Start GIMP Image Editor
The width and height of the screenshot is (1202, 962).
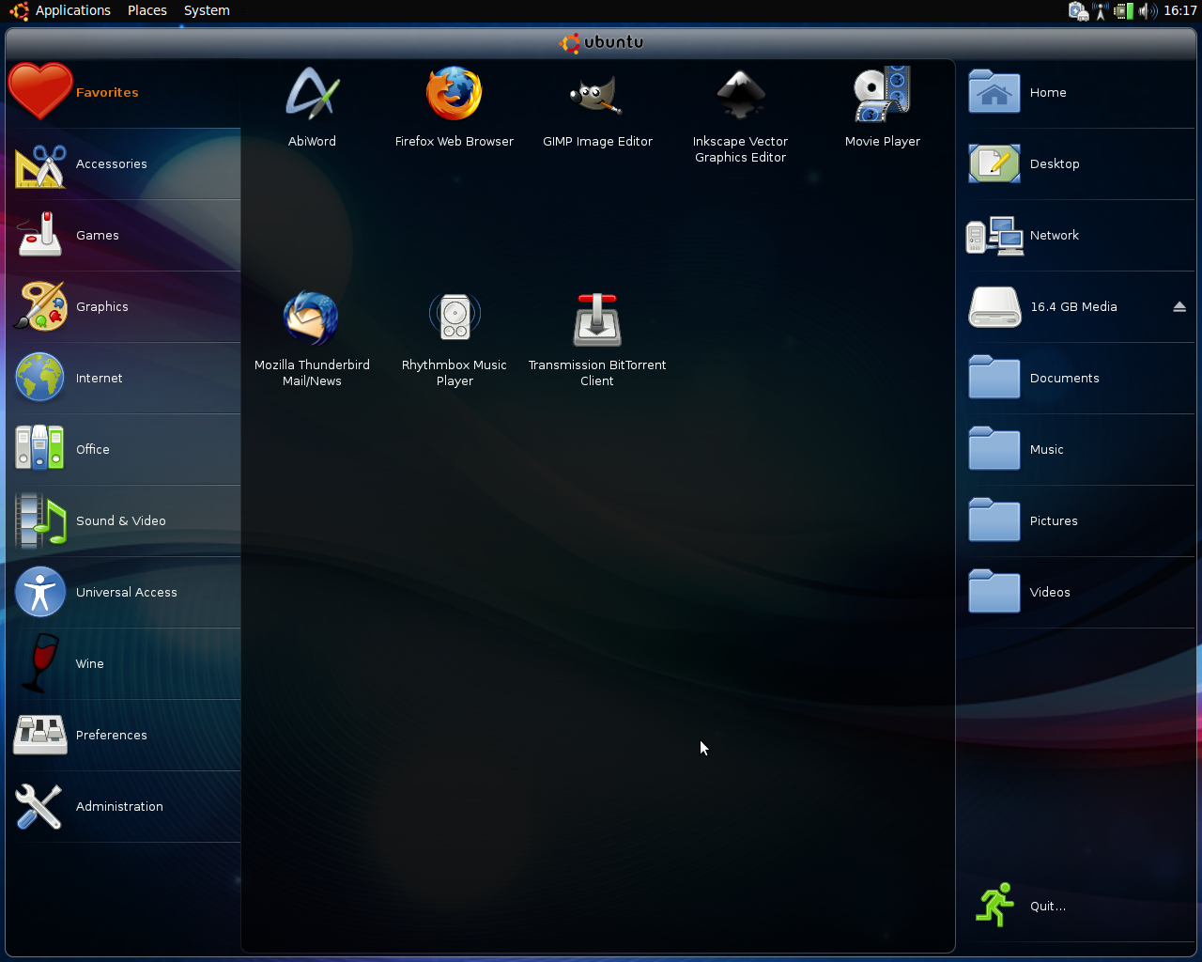pyautogui.click(x=597, y=107)
